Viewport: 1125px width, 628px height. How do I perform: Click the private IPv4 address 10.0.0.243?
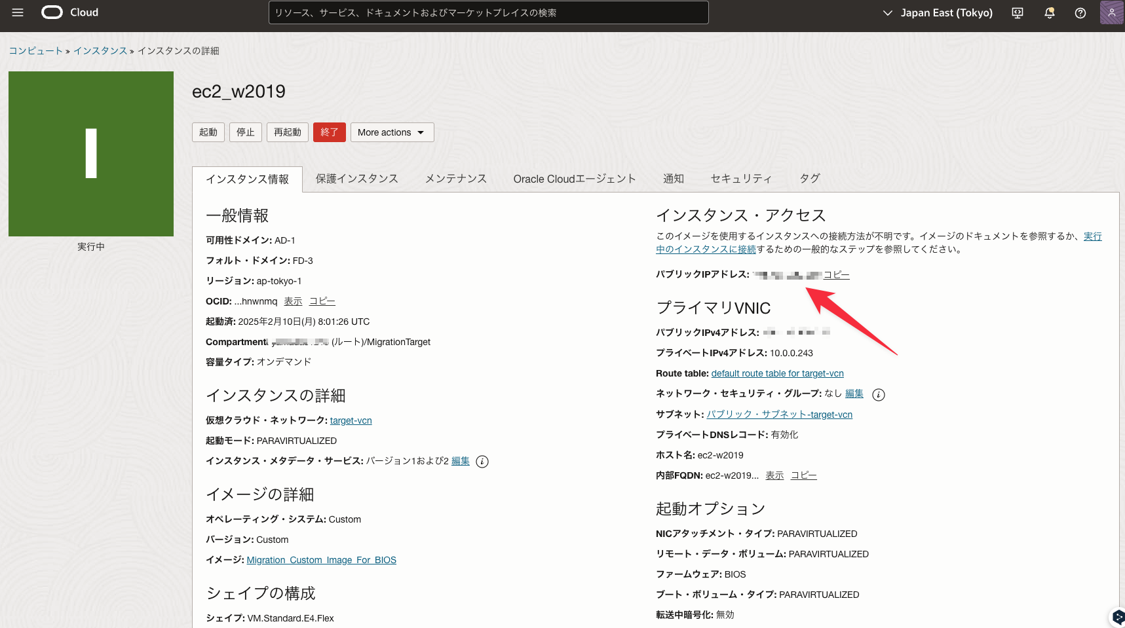point(791,353)
